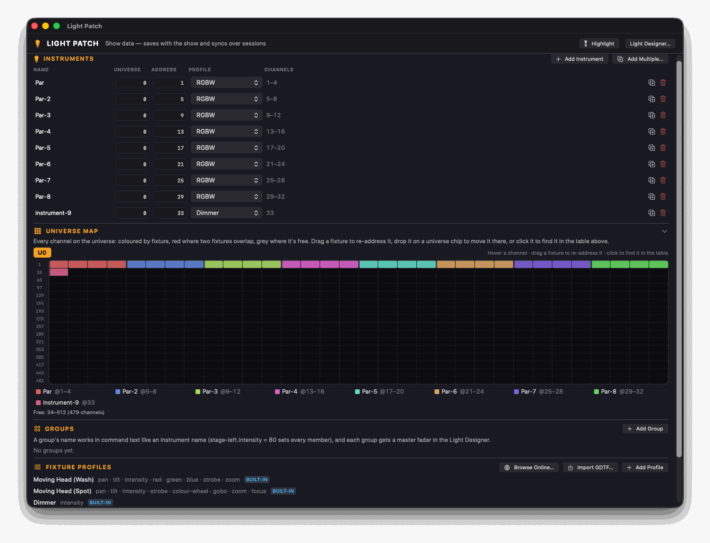Collapse the Universe Map section

[664, 231]
